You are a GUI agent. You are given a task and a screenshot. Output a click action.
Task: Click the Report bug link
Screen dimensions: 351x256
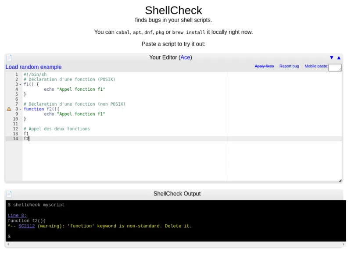(289, 66)
